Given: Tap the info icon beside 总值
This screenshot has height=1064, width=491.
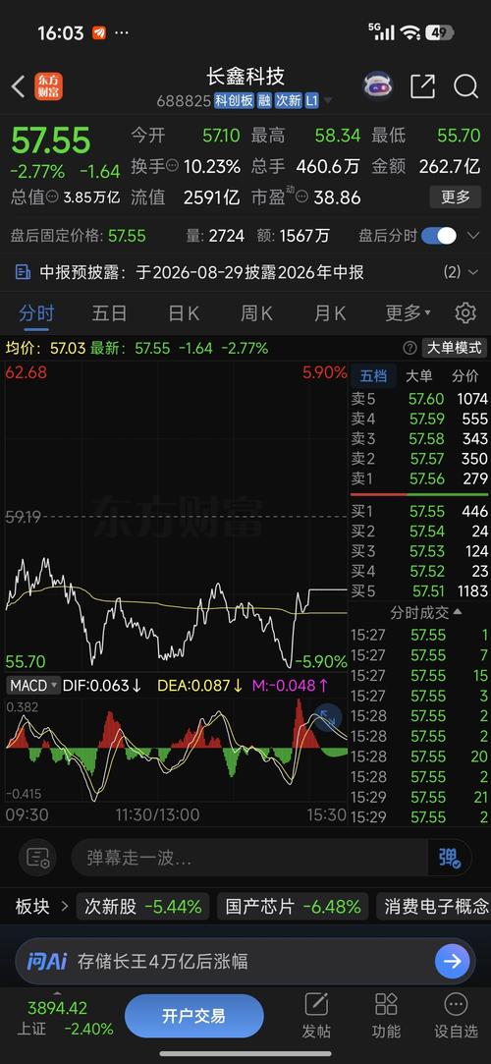Looking at the screenshot, I should [53, 197].
